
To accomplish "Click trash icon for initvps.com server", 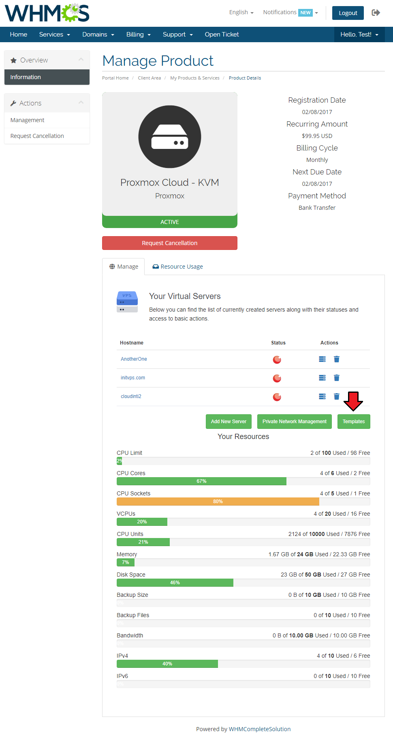I will tap(336, 378).
